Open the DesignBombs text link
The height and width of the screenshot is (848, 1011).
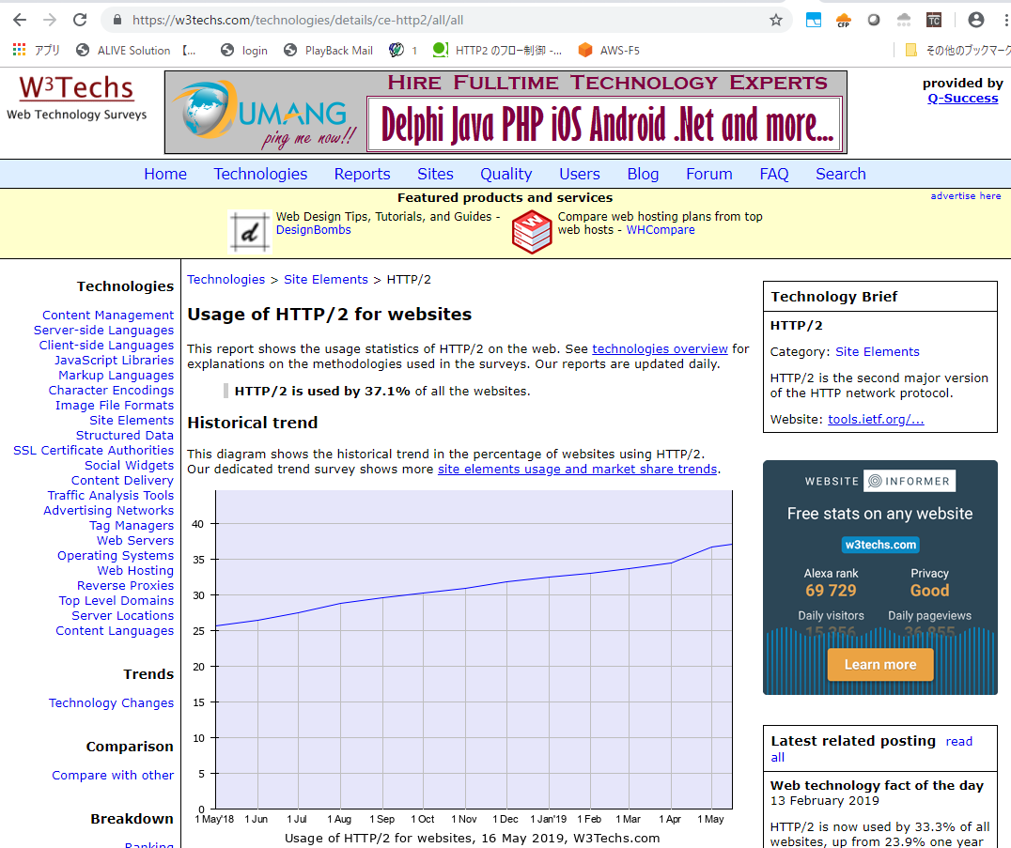tap(314, 230)
